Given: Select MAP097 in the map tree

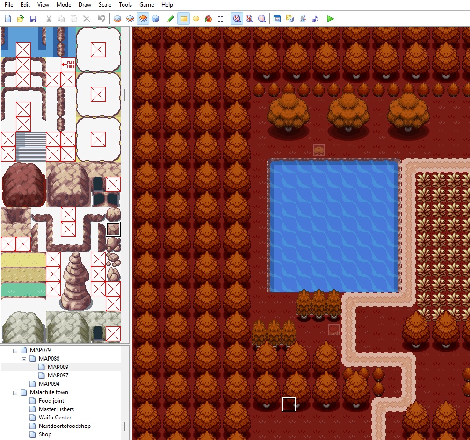Looking at the screenshot, I should (58, 375).
